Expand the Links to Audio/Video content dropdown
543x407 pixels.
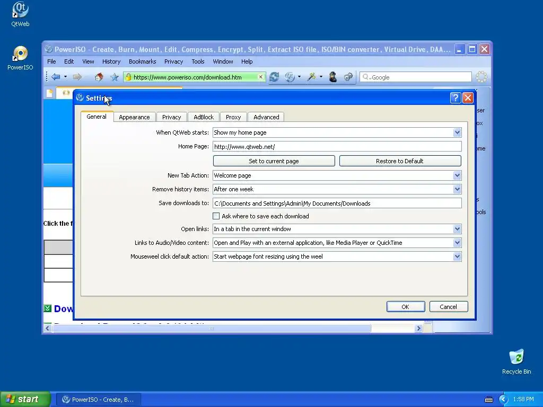click(x=457, y=243)
